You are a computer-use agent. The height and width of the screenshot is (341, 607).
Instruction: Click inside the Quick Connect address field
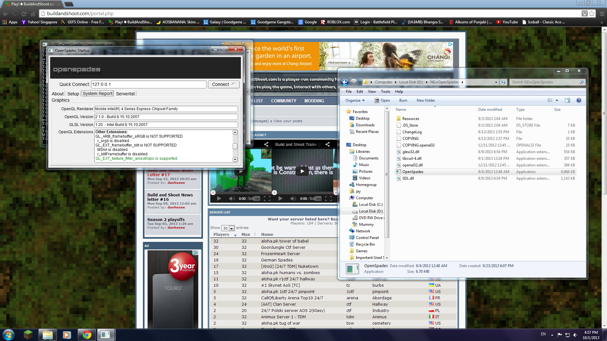pos(149,84)
